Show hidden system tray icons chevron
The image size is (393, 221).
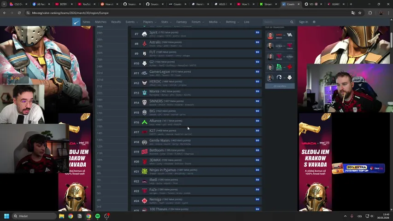tap(345, 216)
